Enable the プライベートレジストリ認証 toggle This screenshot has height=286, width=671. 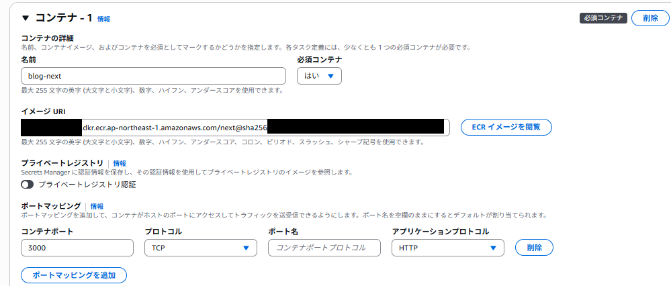click(28, 184)
